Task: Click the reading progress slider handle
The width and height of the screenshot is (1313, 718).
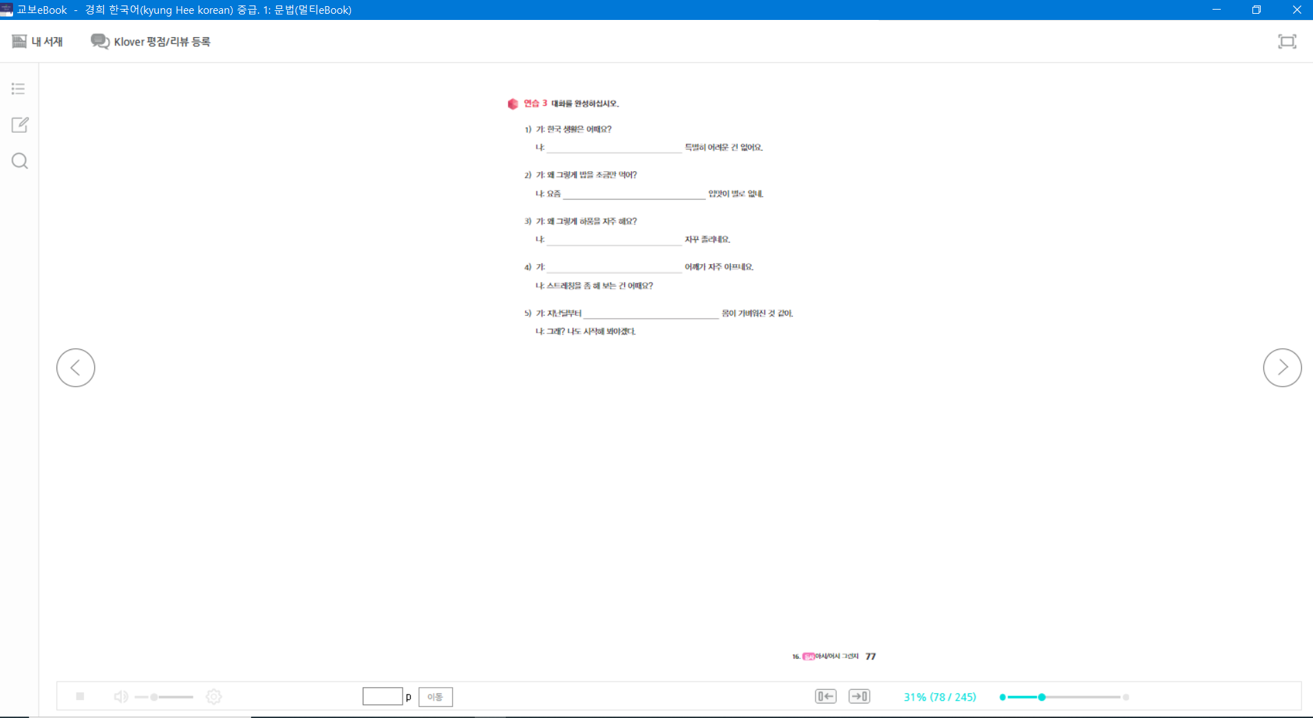Action: (x=1042, y=697)
